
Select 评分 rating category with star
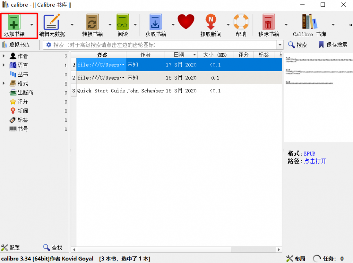[x=23, y=102]
